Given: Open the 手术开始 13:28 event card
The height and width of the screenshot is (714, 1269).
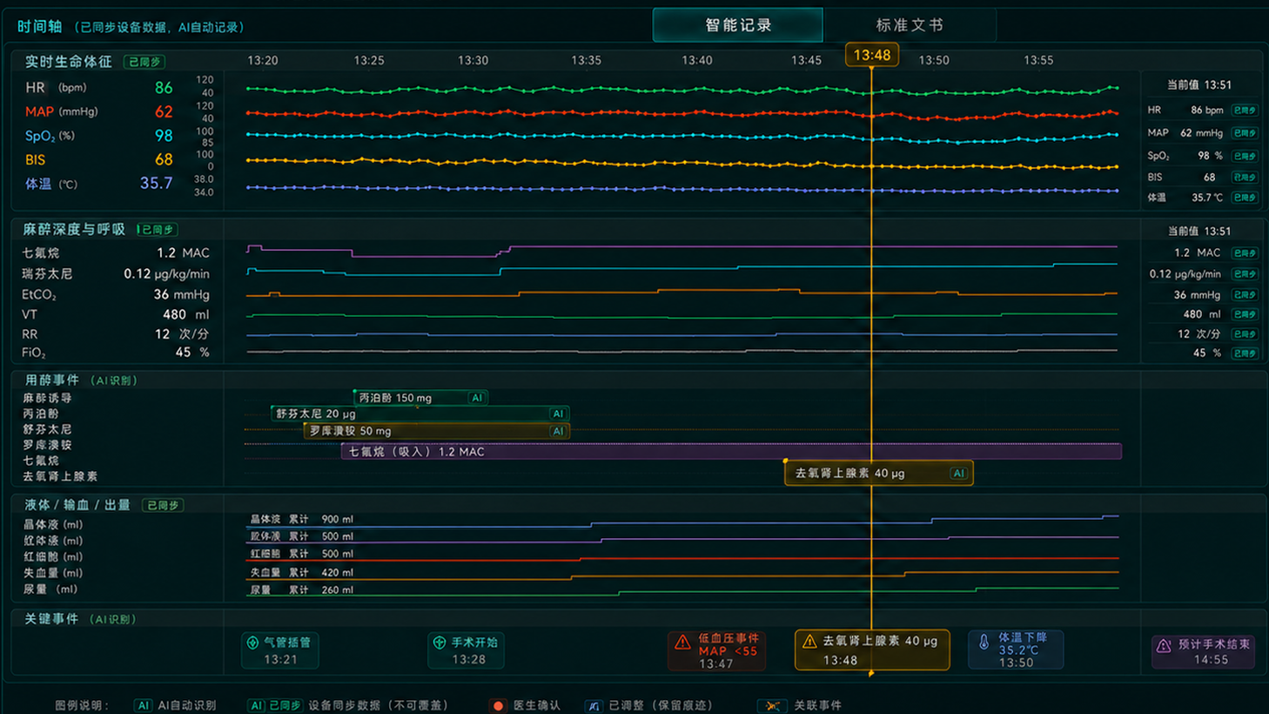Looking at the screenshot, I should pos(467,650).
